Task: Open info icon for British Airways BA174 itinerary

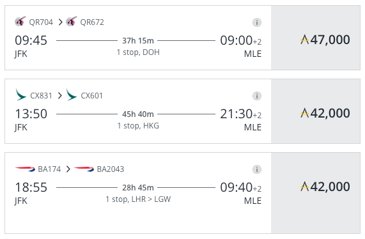Action: [257, 169]
